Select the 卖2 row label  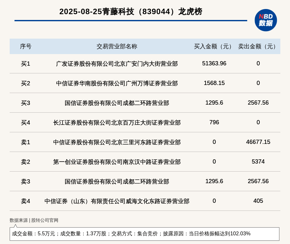coord(25,162)
